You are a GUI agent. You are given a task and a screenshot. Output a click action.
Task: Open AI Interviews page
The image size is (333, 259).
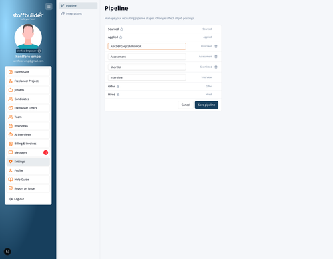28,134
